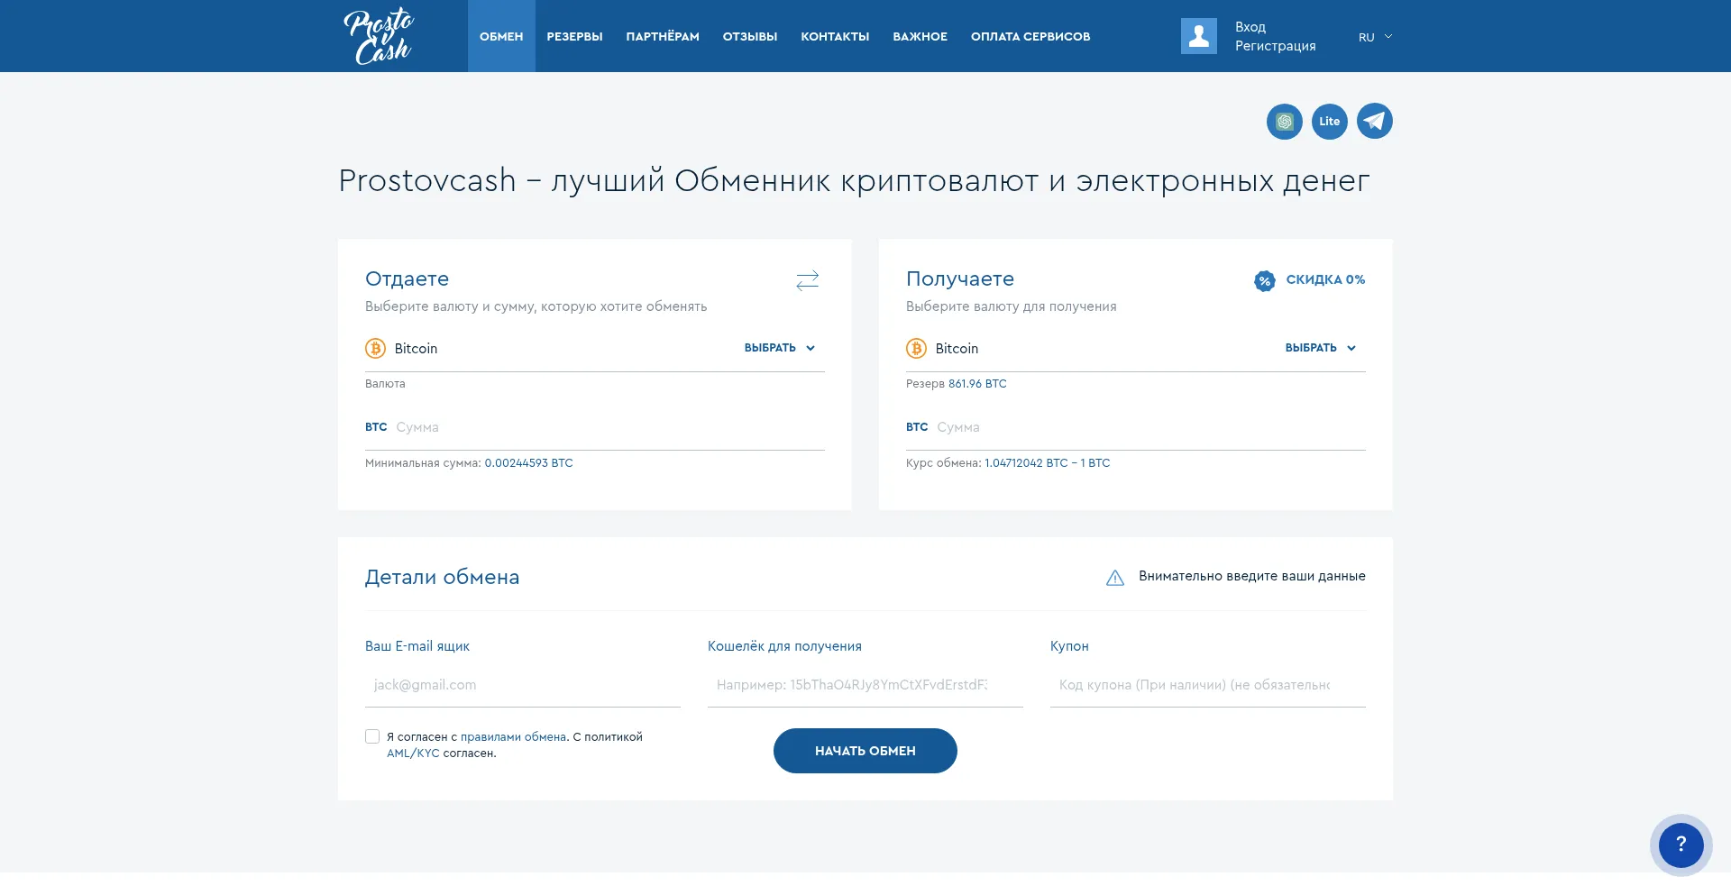Open the RU language selector
This screenshot has height=895, width=1731.
tap(1376, 37)
